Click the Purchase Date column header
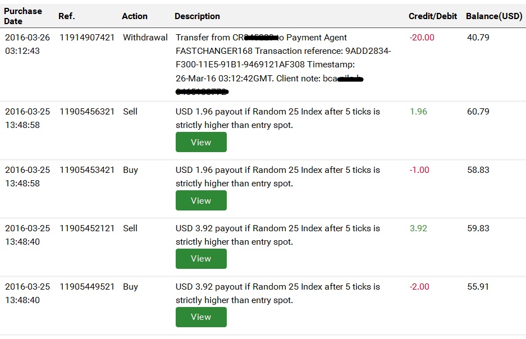 [23, 16]
